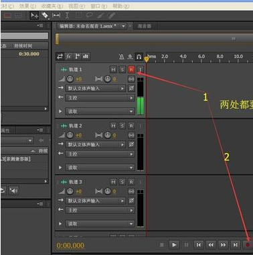Viewport: 253px width, 255px height.
Task: Open Track 2 input dropdown 默认立体声输入
Action: tap(95, 144)
